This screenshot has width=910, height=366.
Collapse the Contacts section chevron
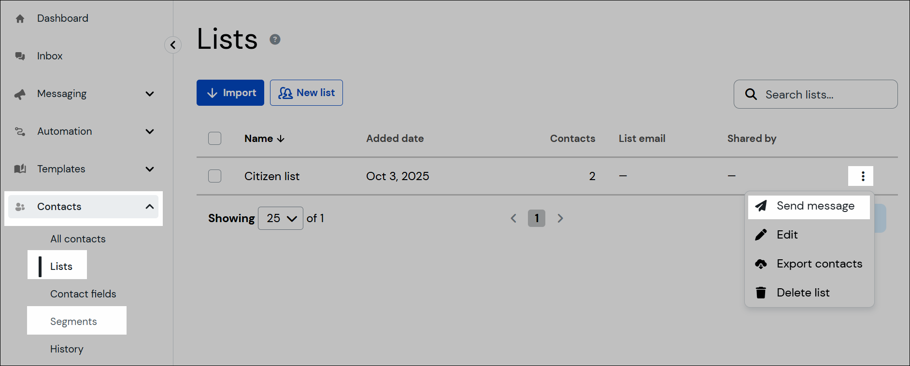149,206
